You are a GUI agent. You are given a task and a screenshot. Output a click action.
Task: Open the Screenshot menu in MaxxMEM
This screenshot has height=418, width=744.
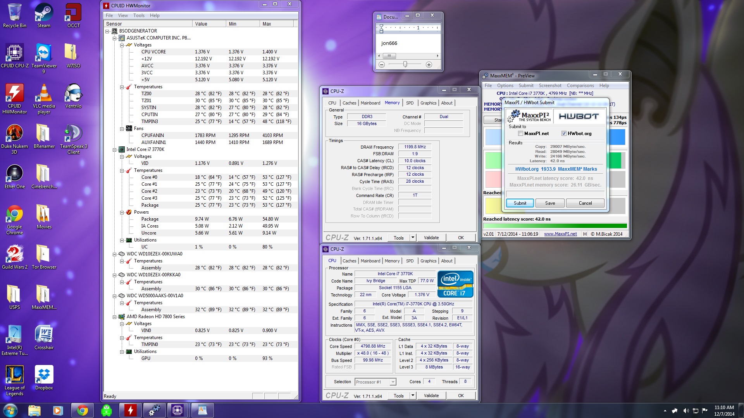point(550,86)
